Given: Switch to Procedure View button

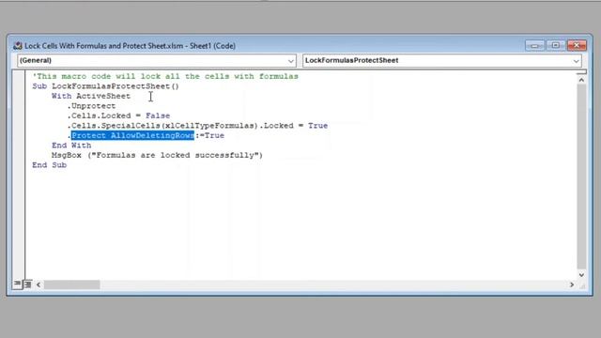Looking at the screenshot, I should tap(17, 284).
